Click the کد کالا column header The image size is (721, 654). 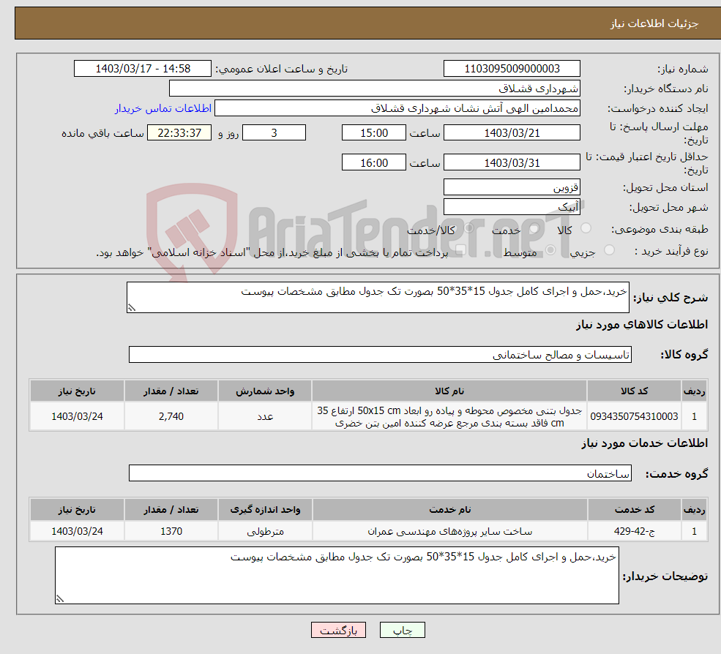634,391
